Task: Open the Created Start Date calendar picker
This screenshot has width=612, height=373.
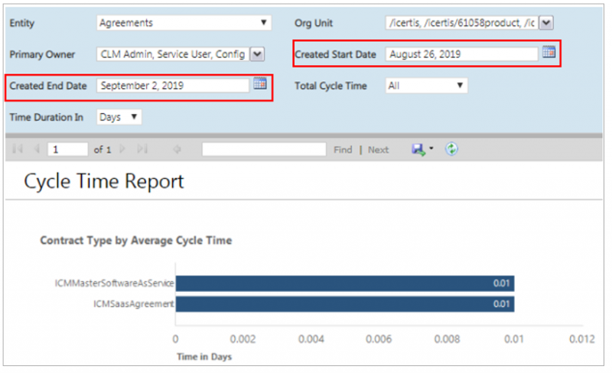Action: click(549, 53)
